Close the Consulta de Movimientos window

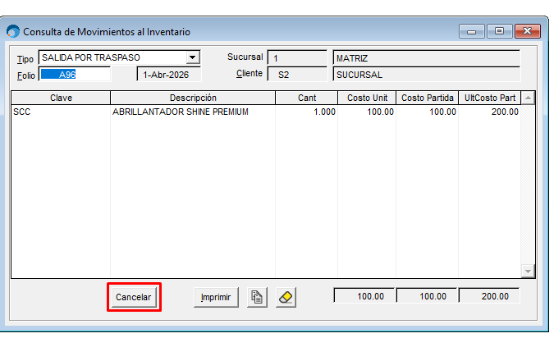[528, 31]
